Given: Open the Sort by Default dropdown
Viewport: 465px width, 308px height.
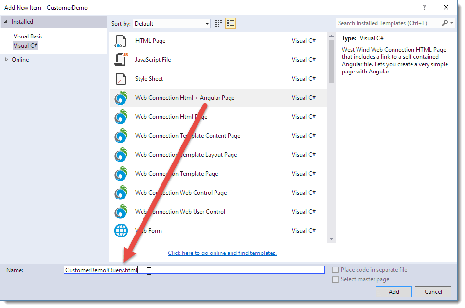Looking at the screenshot, I should (172, 24).
